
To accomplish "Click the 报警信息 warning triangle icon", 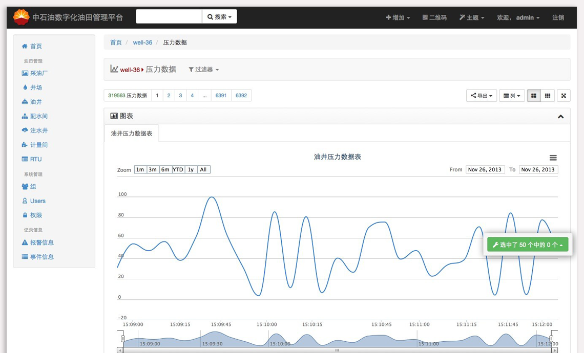I will tap(25, 242).
